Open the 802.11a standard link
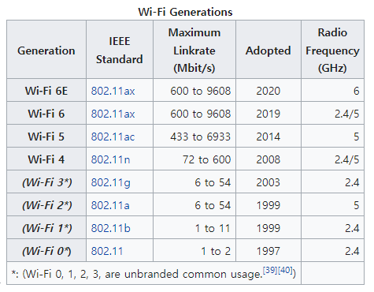 point(110,205)
